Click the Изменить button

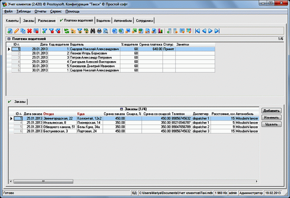[271, 118]
